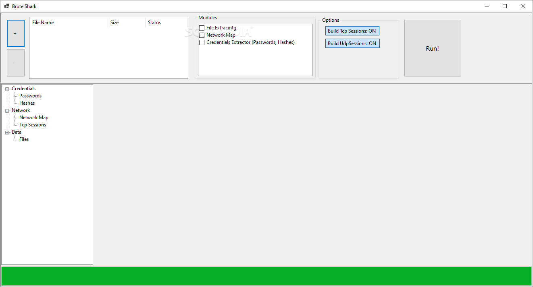Sort files by File Name column header
Image resolution: width=533 pixels, height=287 pixels.
[x=69, y=23]
